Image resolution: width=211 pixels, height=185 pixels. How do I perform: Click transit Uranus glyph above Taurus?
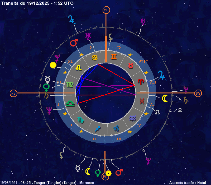click(143, 21)
